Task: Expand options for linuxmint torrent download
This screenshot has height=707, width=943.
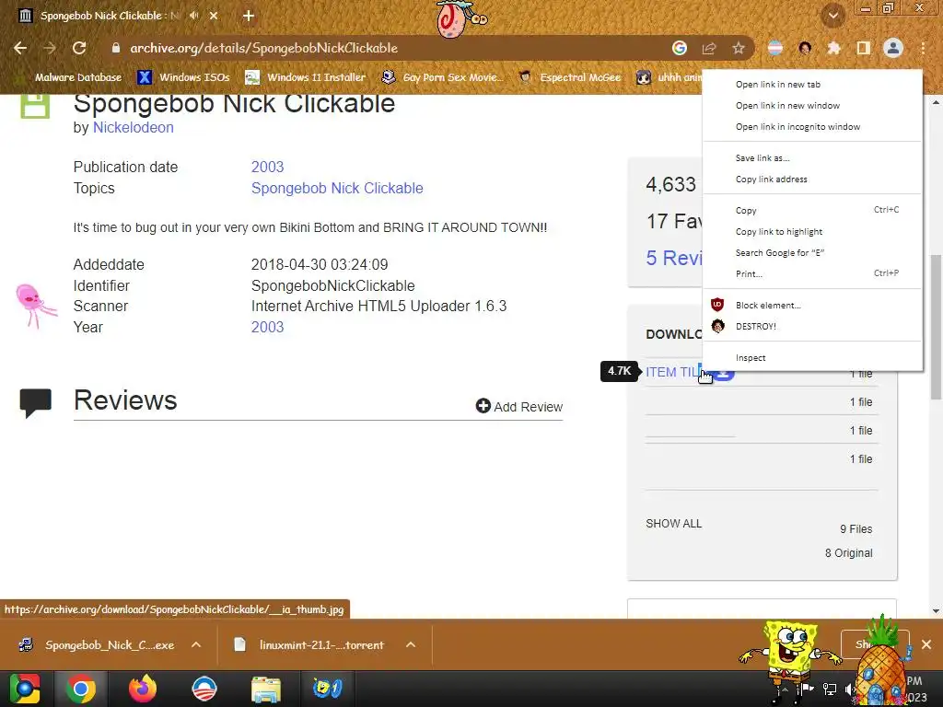Action: [411, 644]
